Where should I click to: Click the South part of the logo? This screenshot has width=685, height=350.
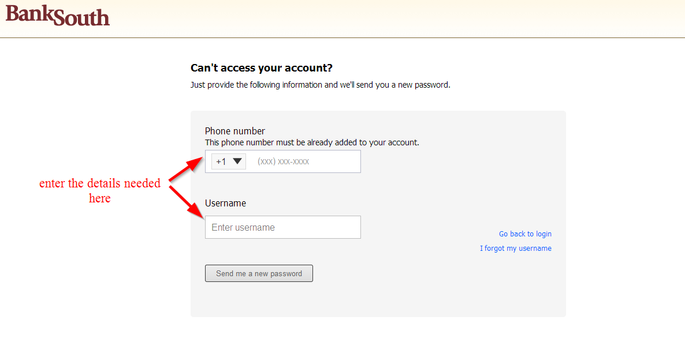point(83,17)
